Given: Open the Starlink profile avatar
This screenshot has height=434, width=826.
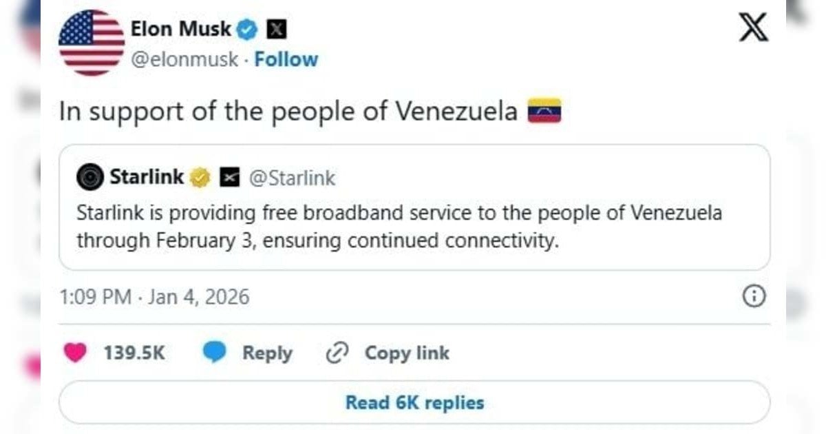Looking at the screenshot, I should [90, 178].
